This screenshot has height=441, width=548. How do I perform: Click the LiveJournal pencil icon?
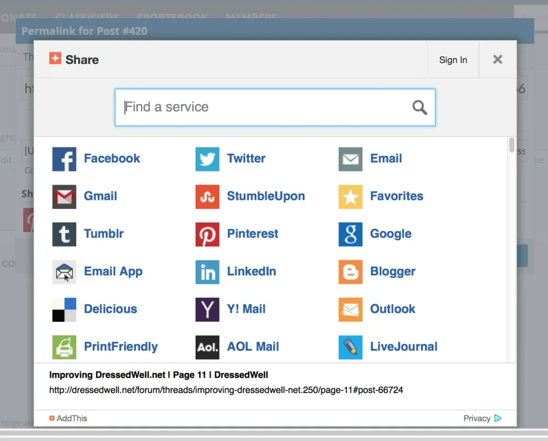[x=351, y=347]
